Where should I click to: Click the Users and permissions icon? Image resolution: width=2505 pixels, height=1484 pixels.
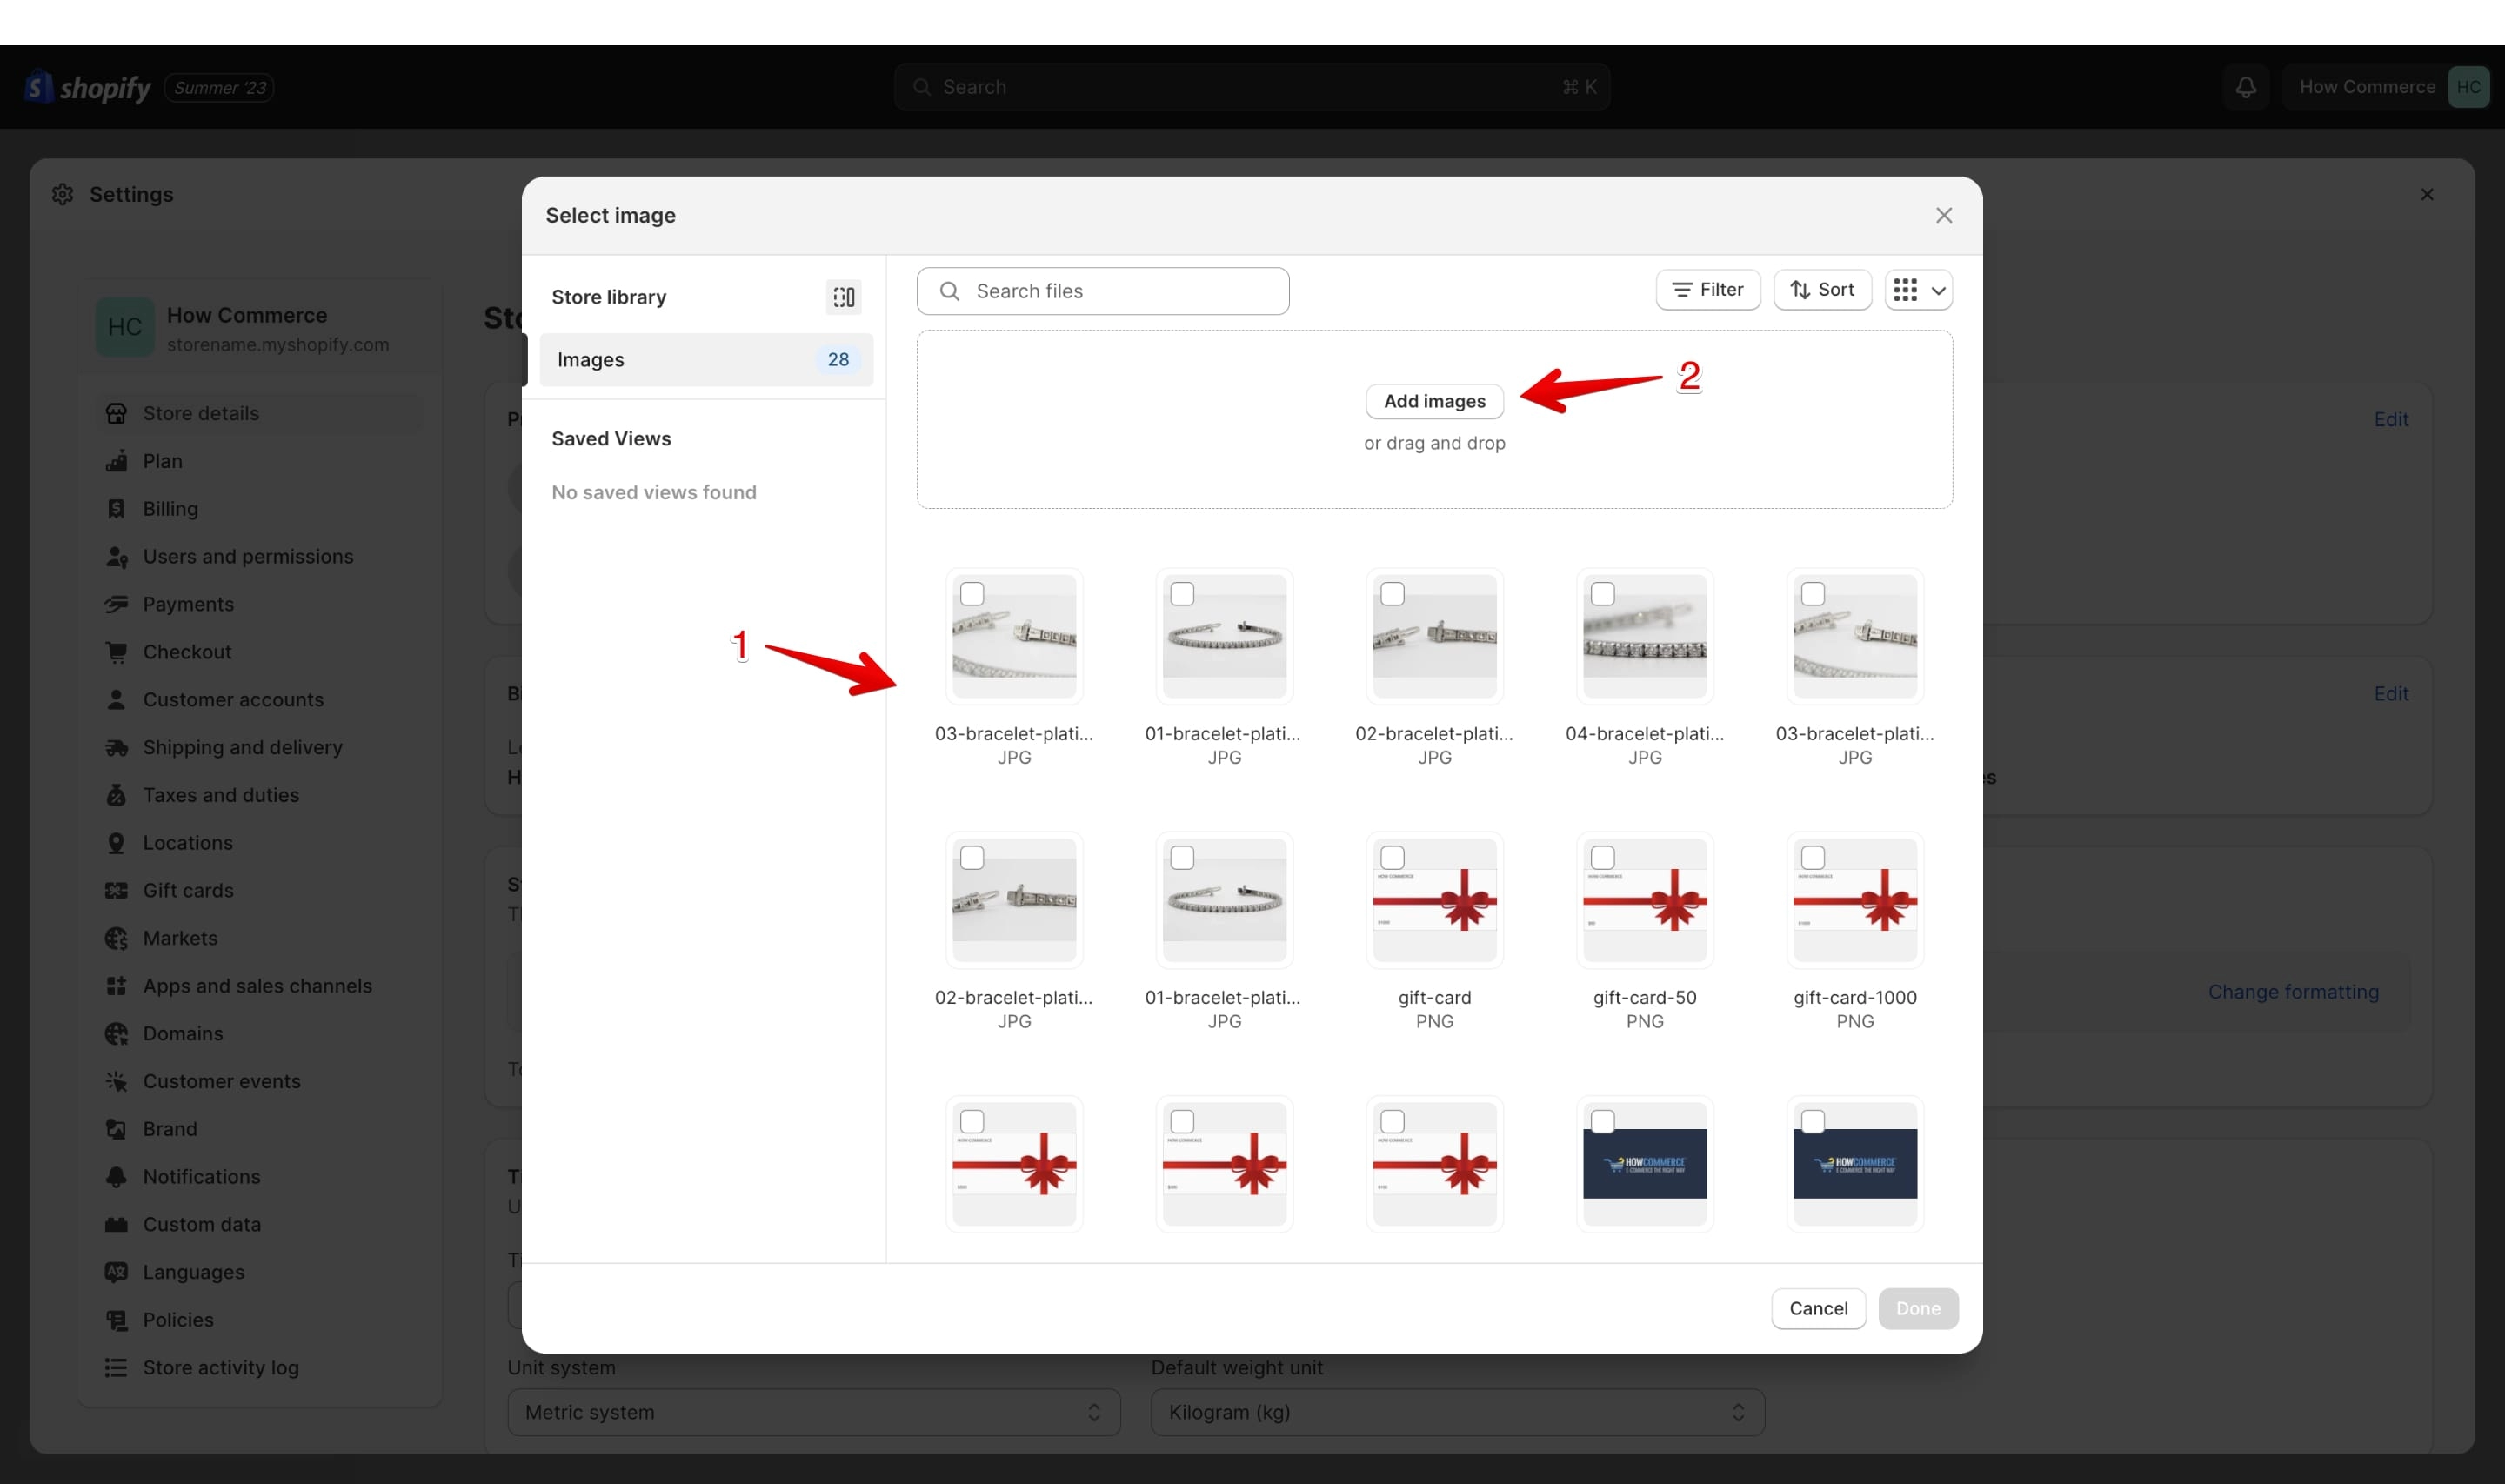point(116,557)
